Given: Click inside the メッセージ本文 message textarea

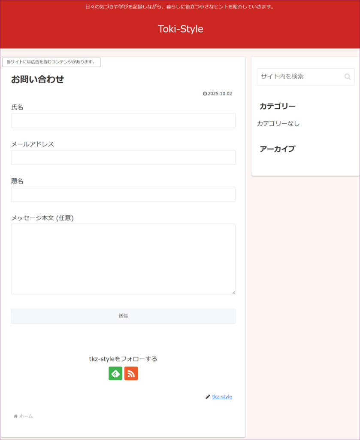Looking at the screenshot, I should [x=123, y=259].
